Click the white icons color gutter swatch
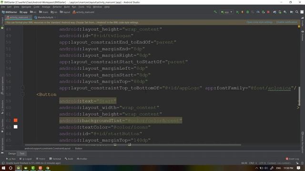Viewport: 305px width, 171px height. point(16,127)
